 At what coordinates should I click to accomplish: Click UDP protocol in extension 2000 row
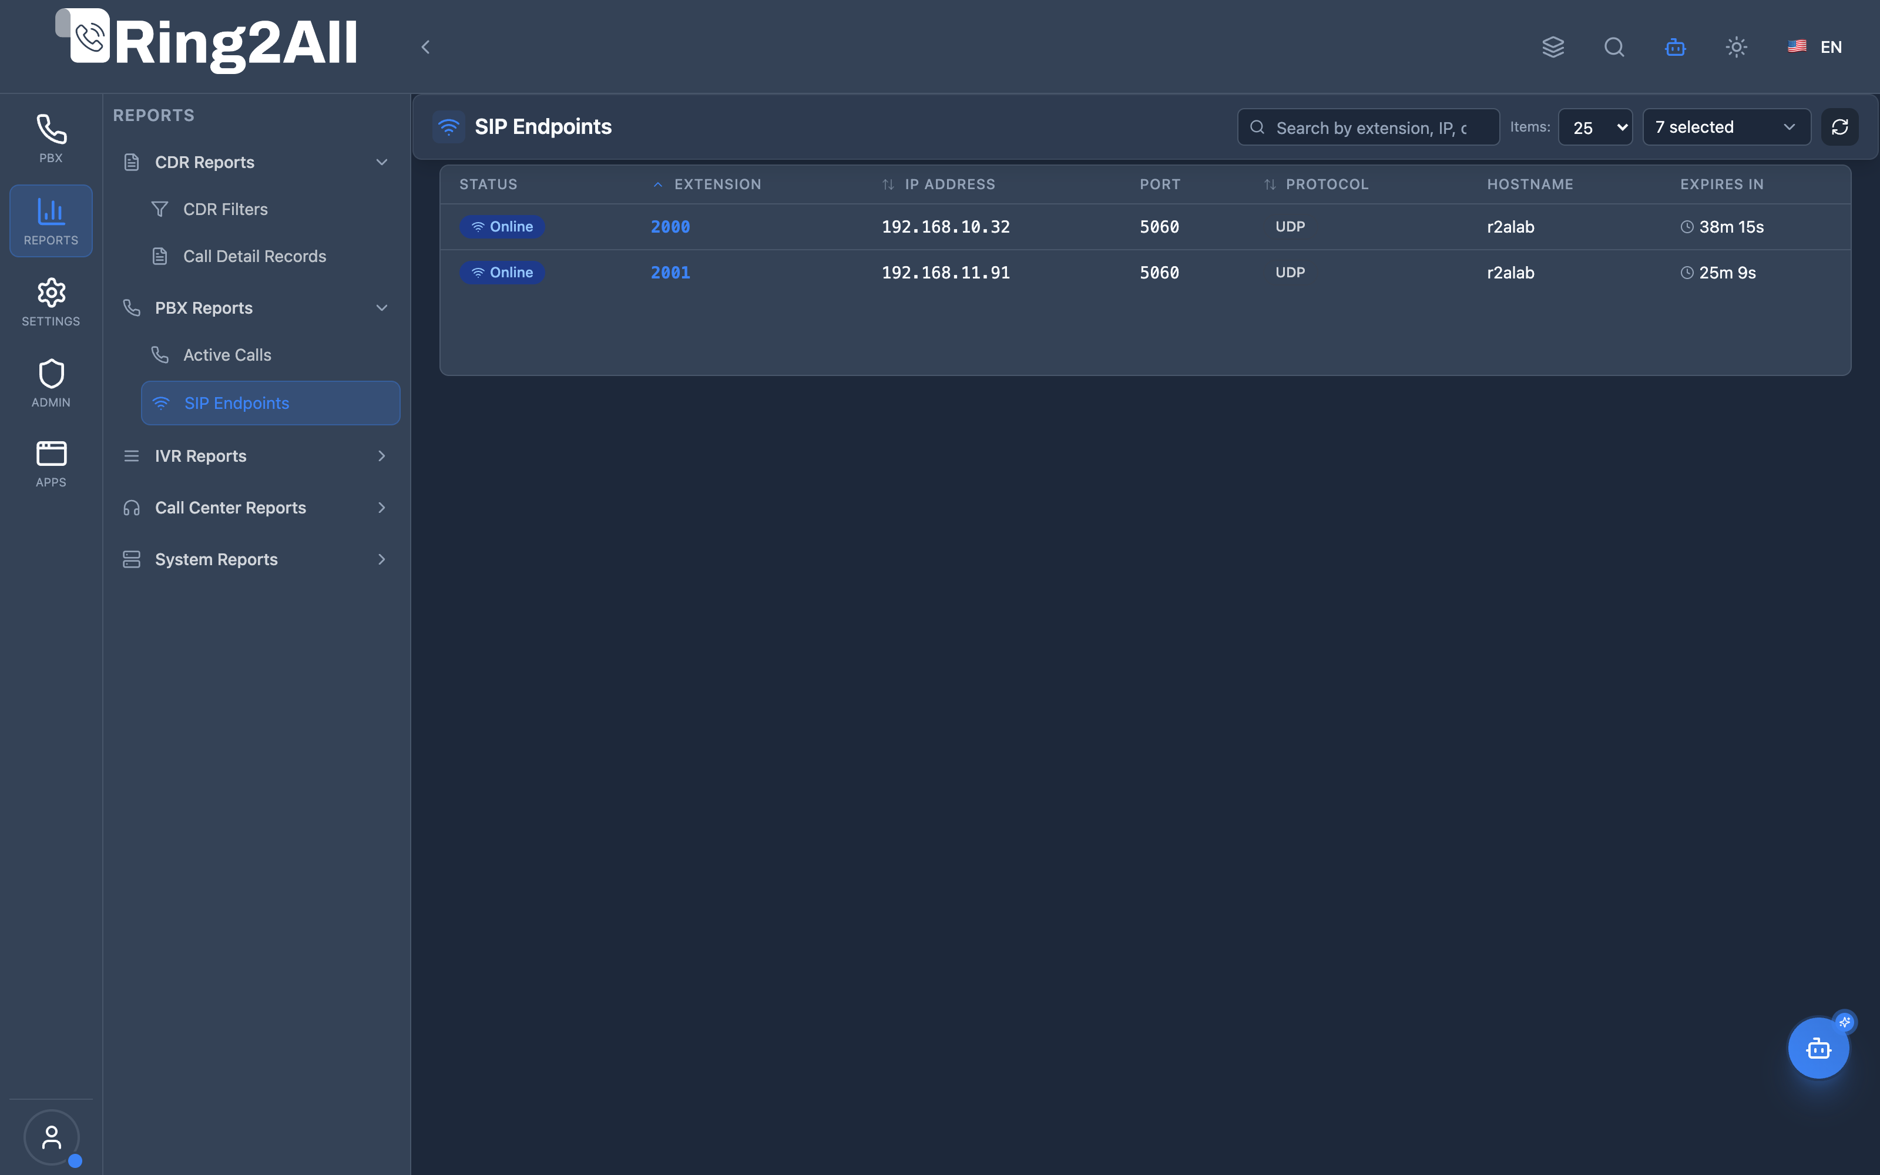(1290, 227)
